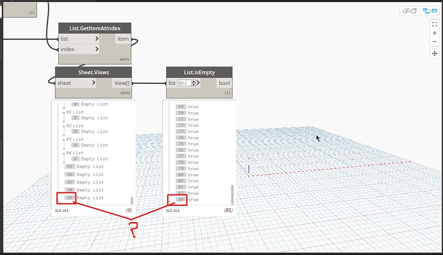
Task: Click the lacing indicator on List.IsEmpty node
Action: tap(227, 93)
